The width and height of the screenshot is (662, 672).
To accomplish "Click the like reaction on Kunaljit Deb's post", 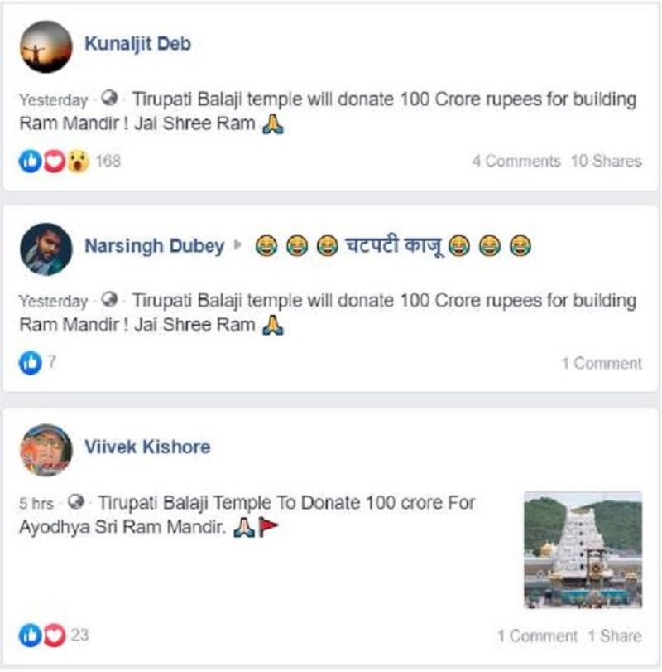I will pos(30,161).
